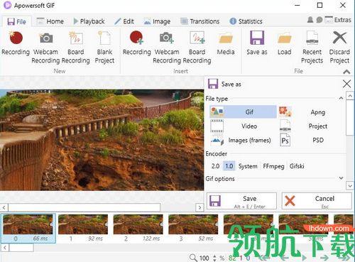This screenshot has width=355, height=262.
Task: Switch to the Statistics tab
Action: pos(246,21)
